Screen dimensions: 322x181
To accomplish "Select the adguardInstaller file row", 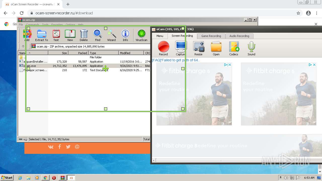I will click(x=84, y=62).
